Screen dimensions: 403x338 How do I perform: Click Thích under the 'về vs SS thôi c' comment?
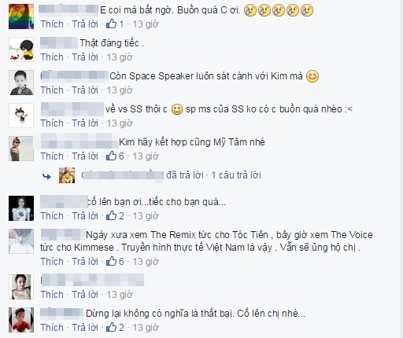52,123
